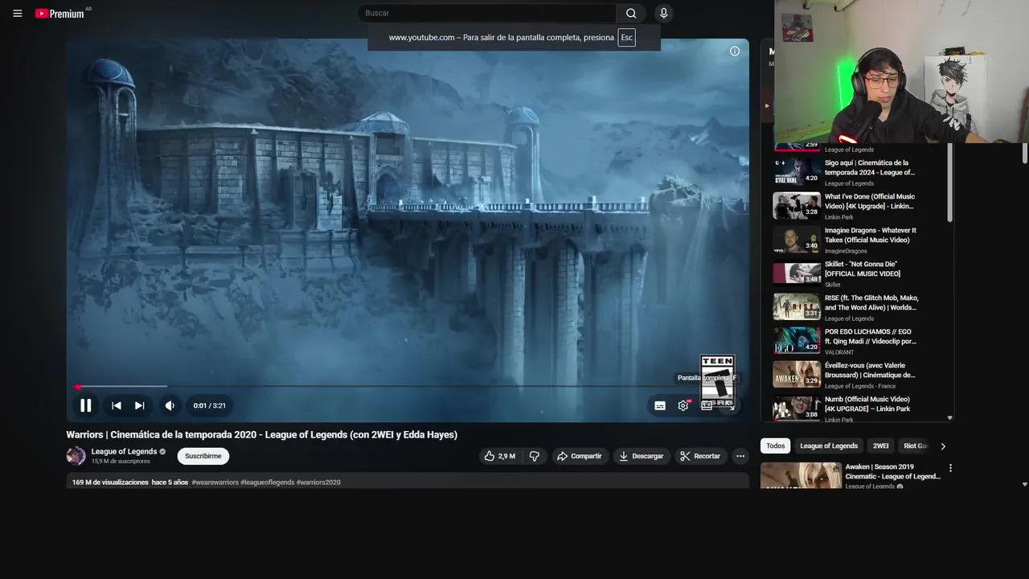Select the Riot Games filter chip
This screenshot has height=579, width=1029.
coord(915,446)
